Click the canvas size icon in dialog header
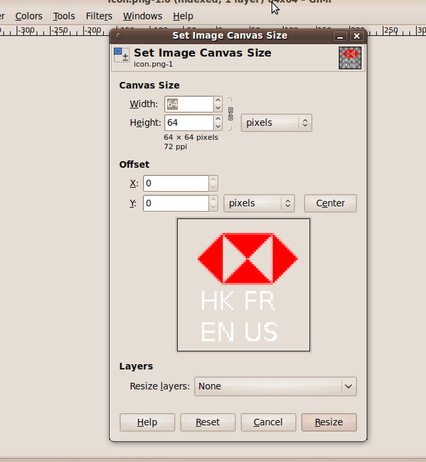Viewport: 426px width, 462px height. (x=122, y=55)
